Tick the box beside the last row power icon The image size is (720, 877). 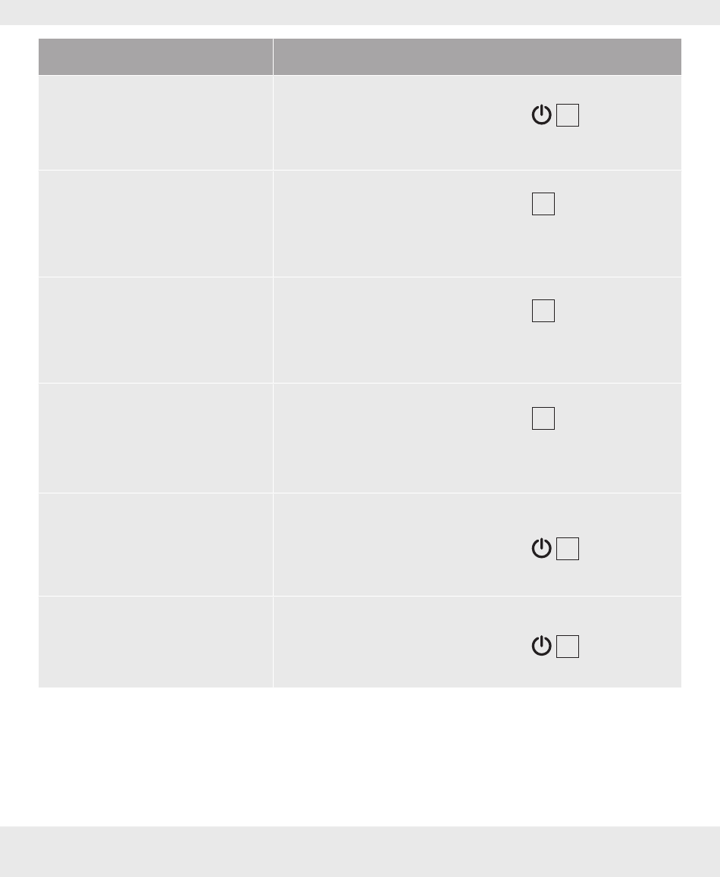(x=567, y=647)
